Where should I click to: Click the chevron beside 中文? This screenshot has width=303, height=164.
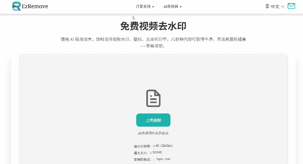coord(283,6)
